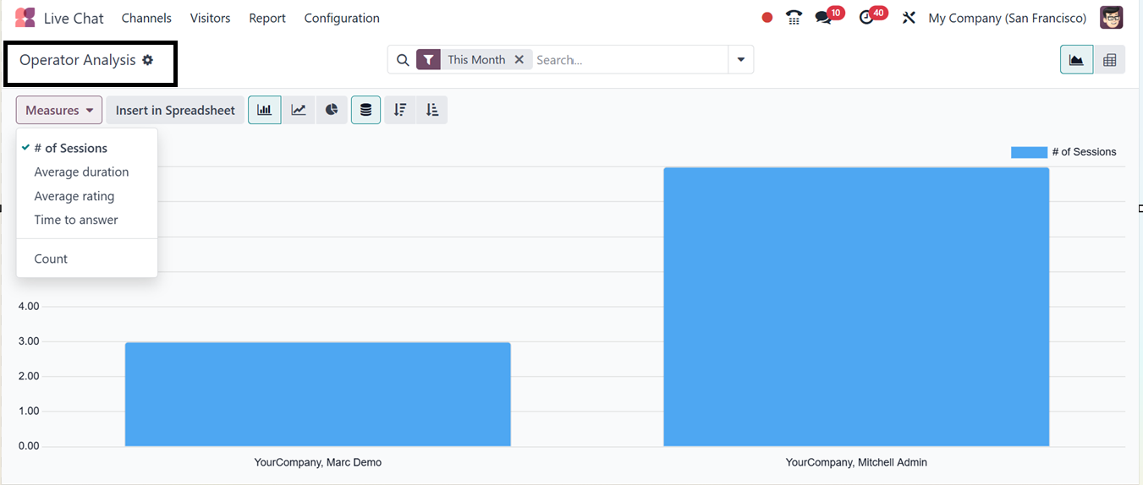Open the VoIP phone icon
The width and height of the screenshot is (1143, 485).
[794, 18]
